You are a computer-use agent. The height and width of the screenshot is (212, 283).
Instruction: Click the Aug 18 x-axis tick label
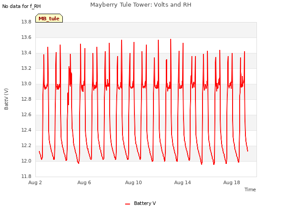(x=232, y=182)
